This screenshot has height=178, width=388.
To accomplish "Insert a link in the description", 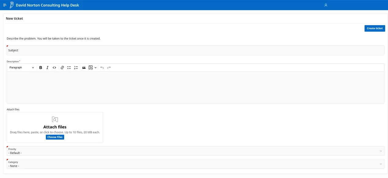I will [62, 68].
